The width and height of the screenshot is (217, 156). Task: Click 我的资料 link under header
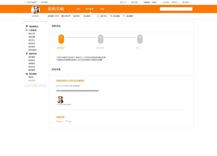point(76,16)
